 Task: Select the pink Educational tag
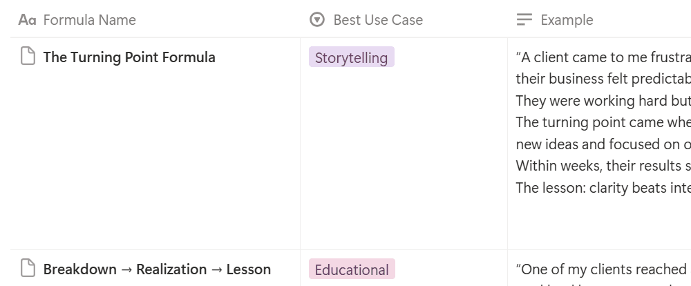pos(352,269)
